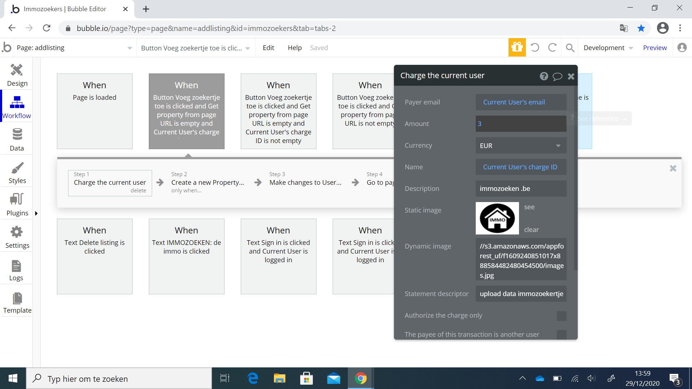Screen dimensions: 692x389
Task: Click the Preview link
Action: pos(655,48)
